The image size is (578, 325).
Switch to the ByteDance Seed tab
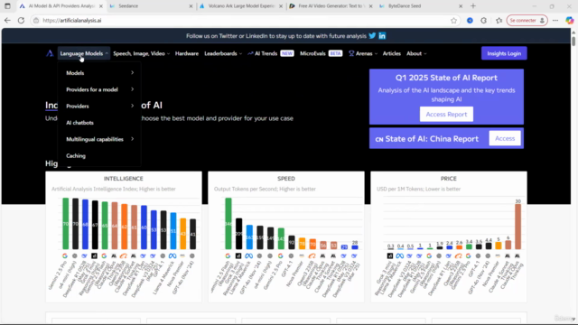click(422, 6)
